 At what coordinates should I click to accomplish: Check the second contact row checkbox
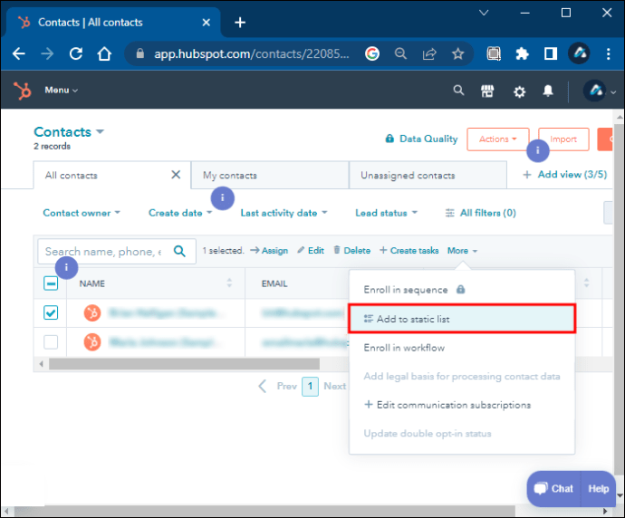point(51,342)
